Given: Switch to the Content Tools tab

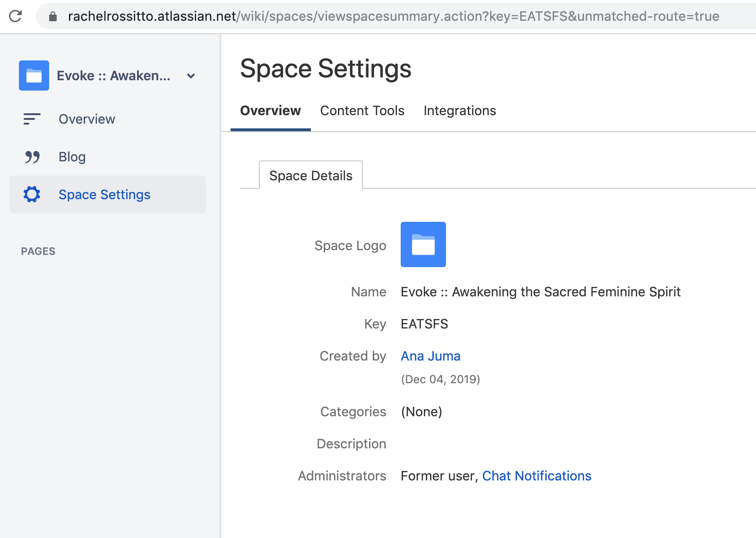Looking at the screenshot, I should pos(362,110).
